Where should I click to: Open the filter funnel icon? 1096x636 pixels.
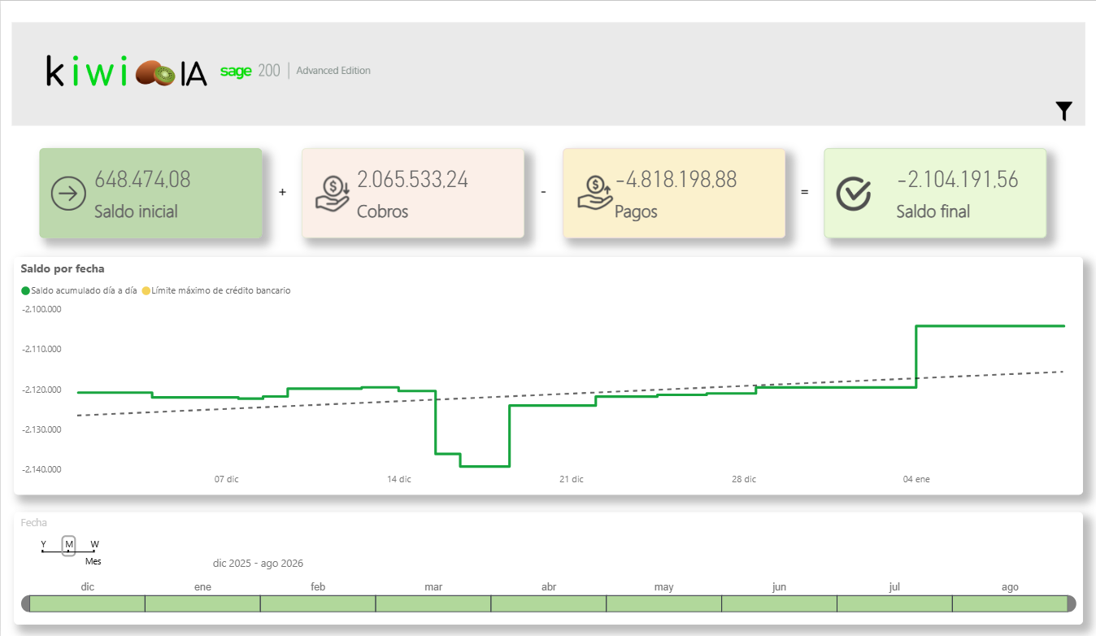1063,111
